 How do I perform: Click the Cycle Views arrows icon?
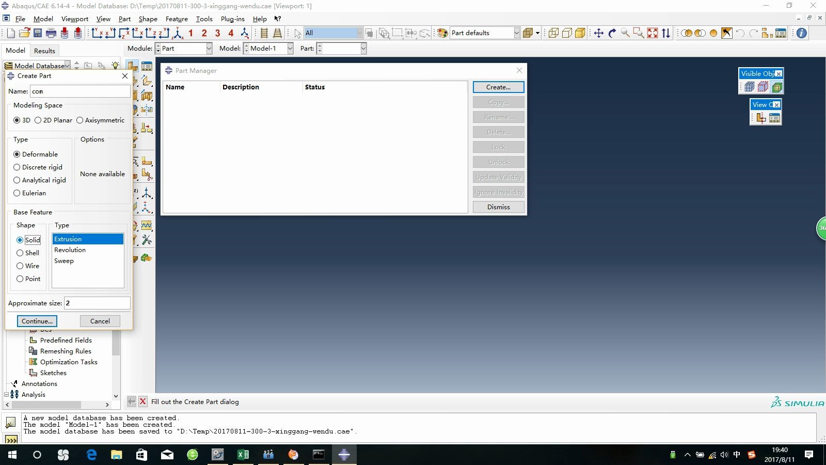666,33
